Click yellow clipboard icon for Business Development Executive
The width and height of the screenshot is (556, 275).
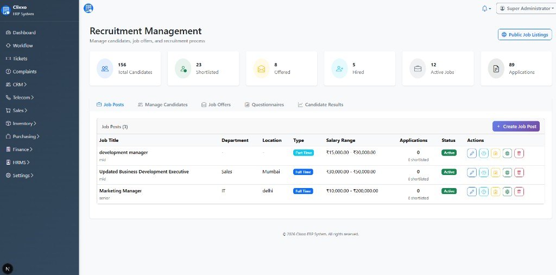click(495, 172)
